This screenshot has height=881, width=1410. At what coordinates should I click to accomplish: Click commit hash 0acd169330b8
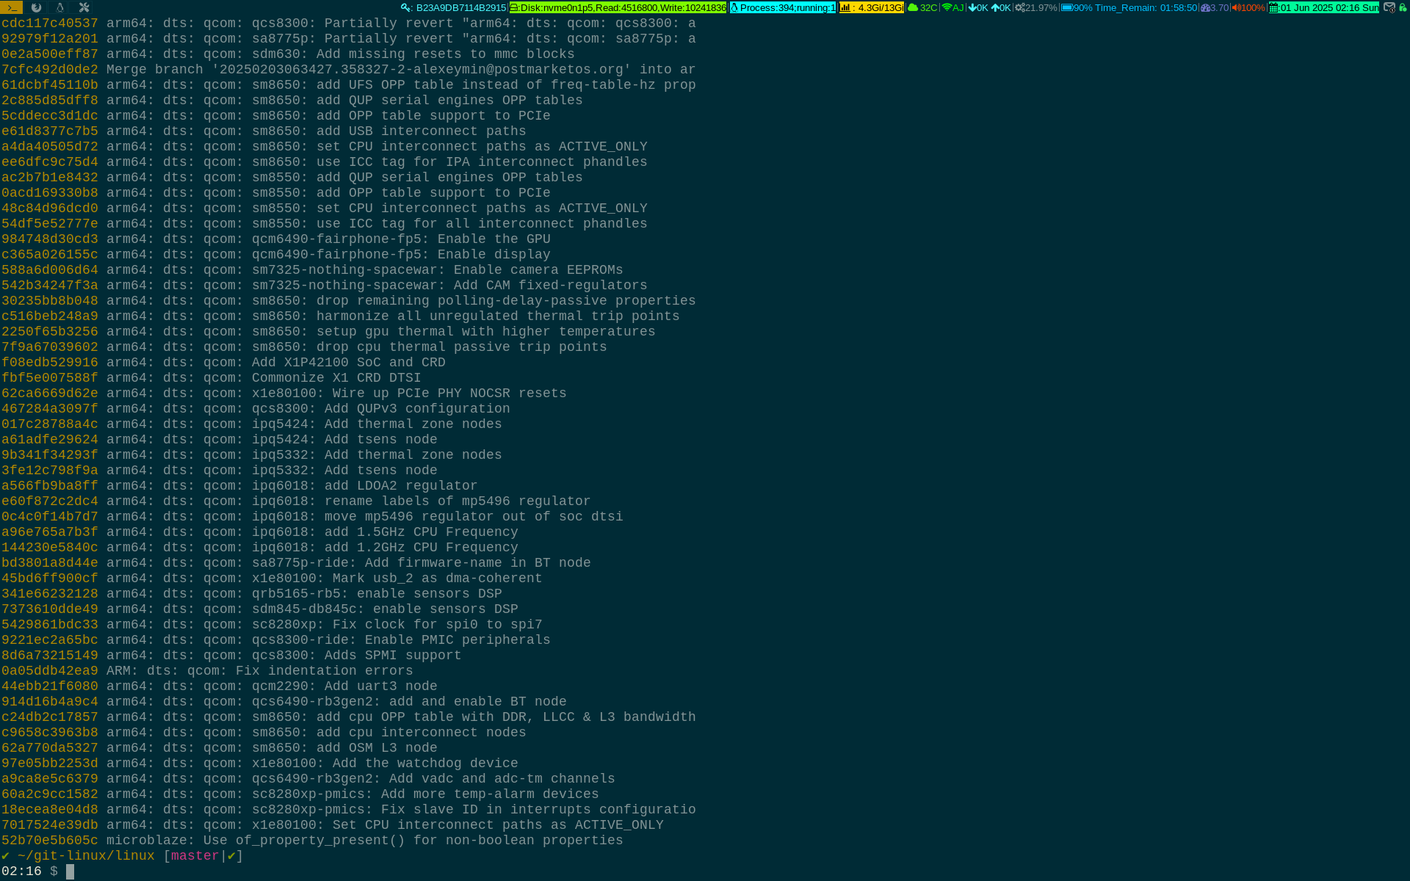[x=49, y=193]
